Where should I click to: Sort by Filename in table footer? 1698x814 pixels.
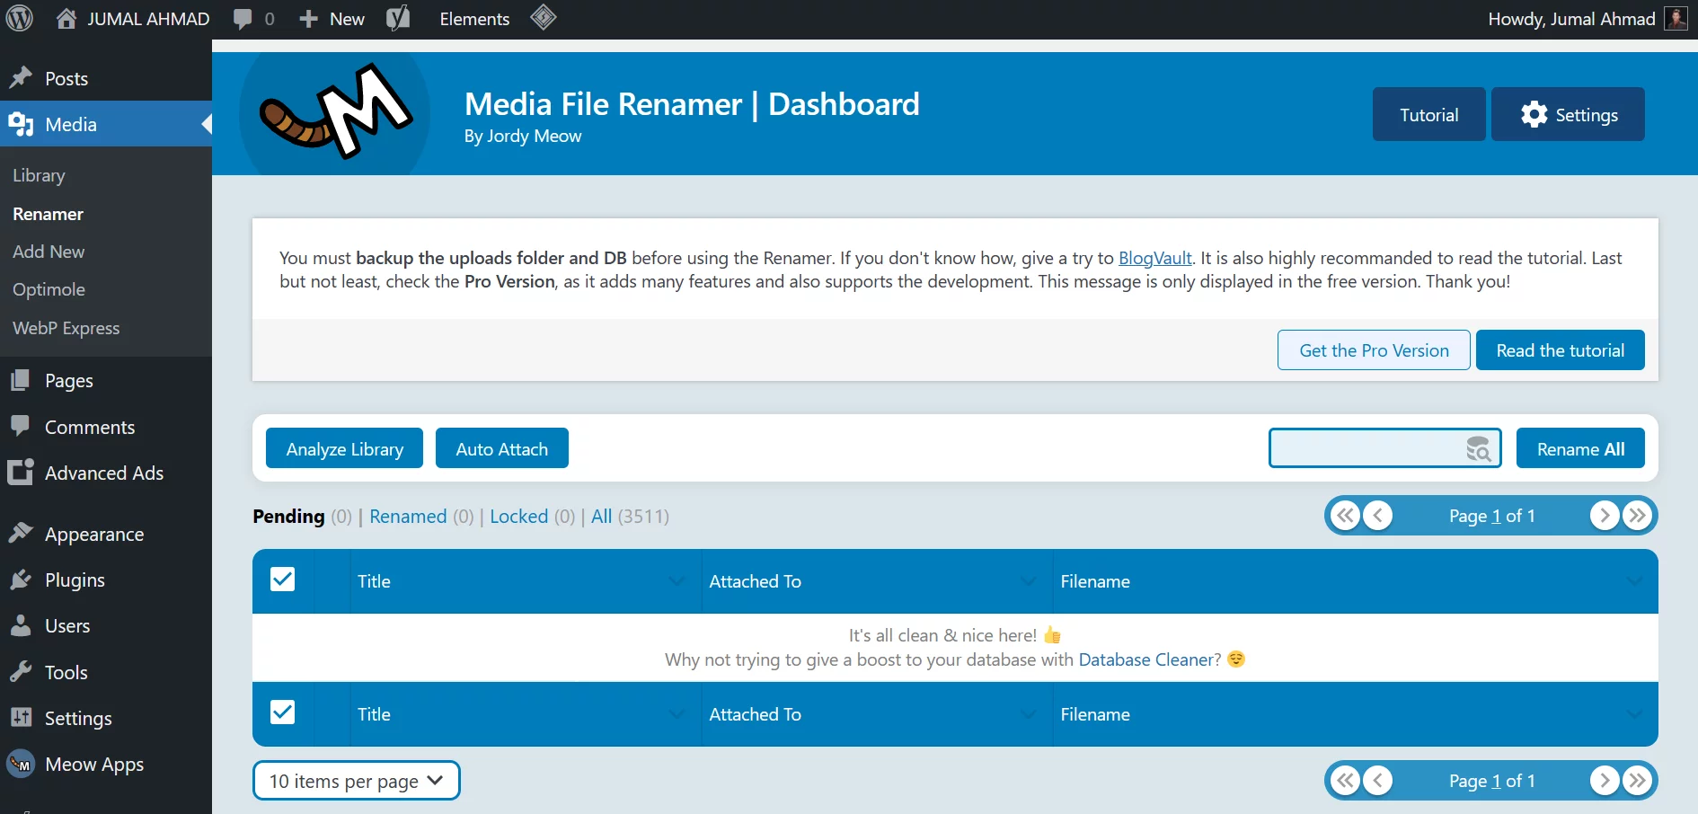[x=1355, y=714]
